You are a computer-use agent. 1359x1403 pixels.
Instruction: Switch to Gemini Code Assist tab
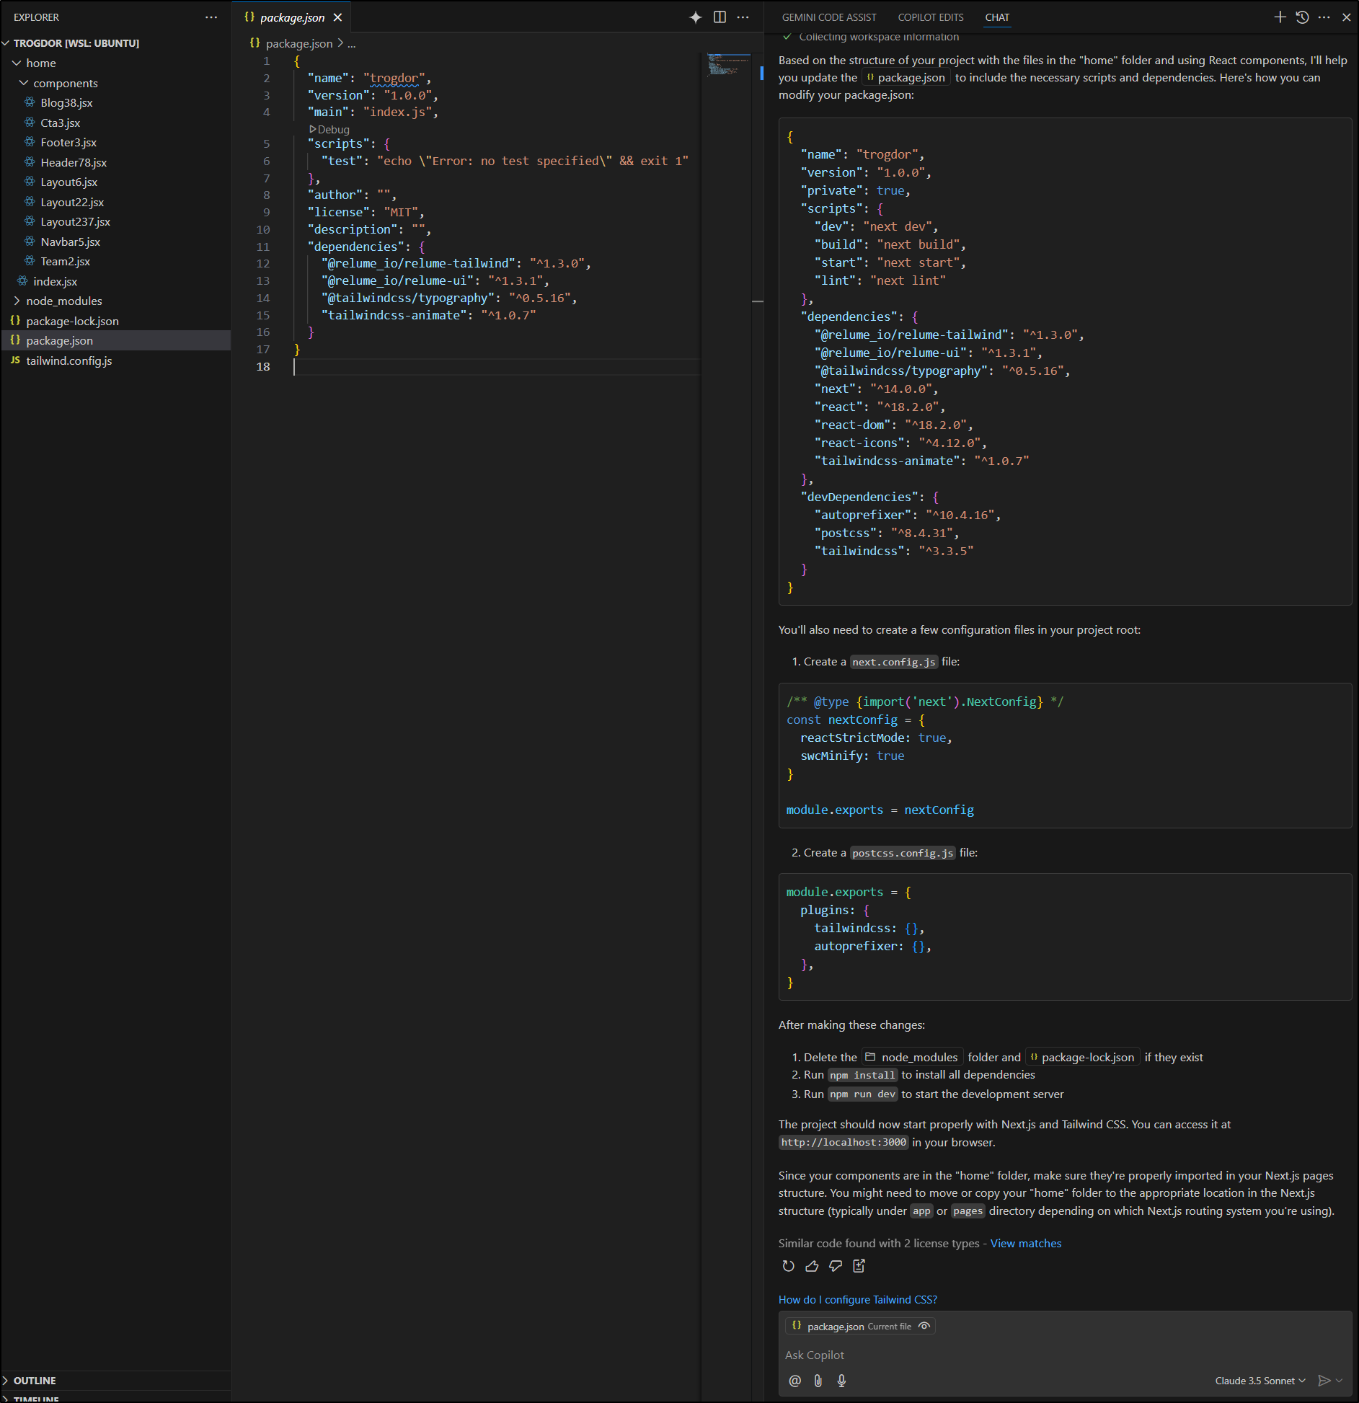[829, 17]
